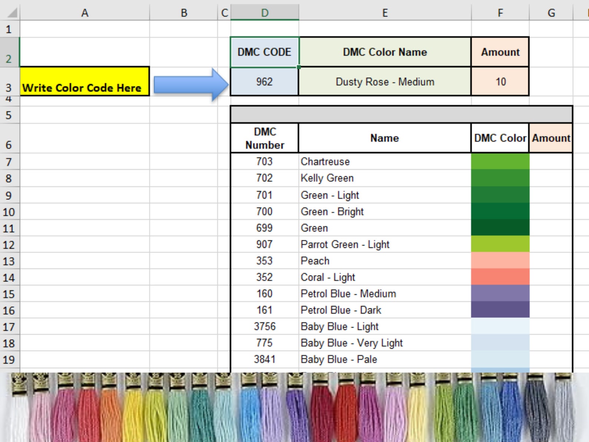589x442 pixels.
Task: Click the DMC code input cell showing 962
Action: click(264, 82)
